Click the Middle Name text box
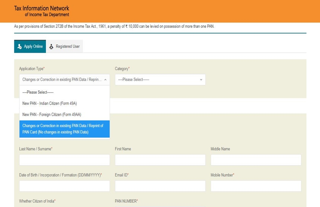320x207 pixels. (256, 160)
